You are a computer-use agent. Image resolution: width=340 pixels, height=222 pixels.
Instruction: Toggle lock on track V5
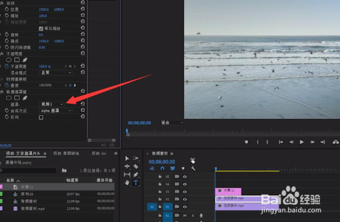click(160, 176)
